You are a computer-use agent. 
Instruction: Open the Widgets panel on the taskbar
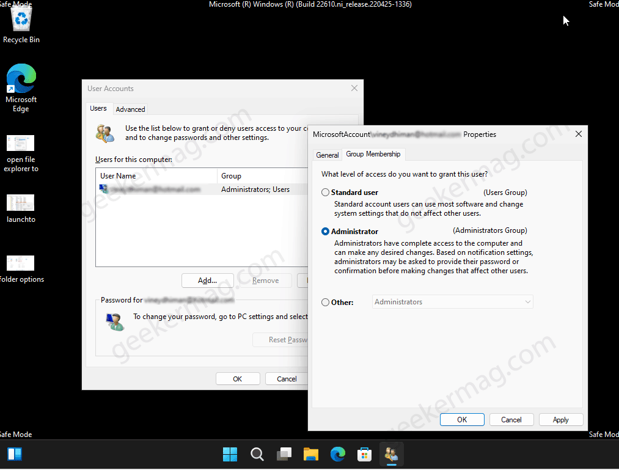15,454
